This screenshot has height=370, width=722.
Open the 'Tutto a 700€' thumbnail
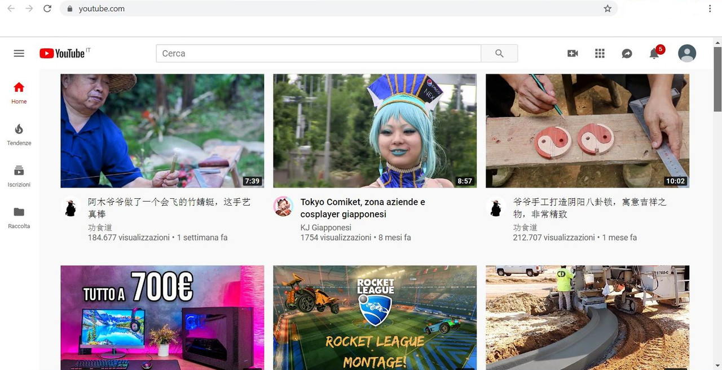click(x=162, y=318)
